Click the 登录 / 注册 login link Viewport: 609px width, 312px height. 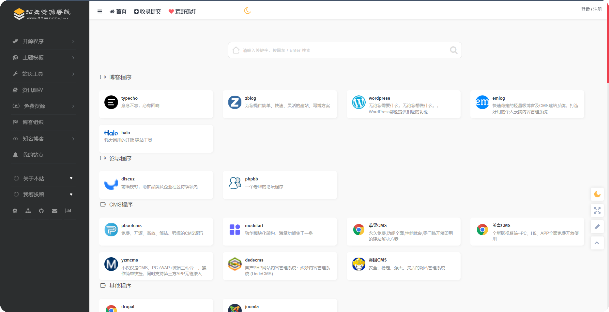(591, 9)
